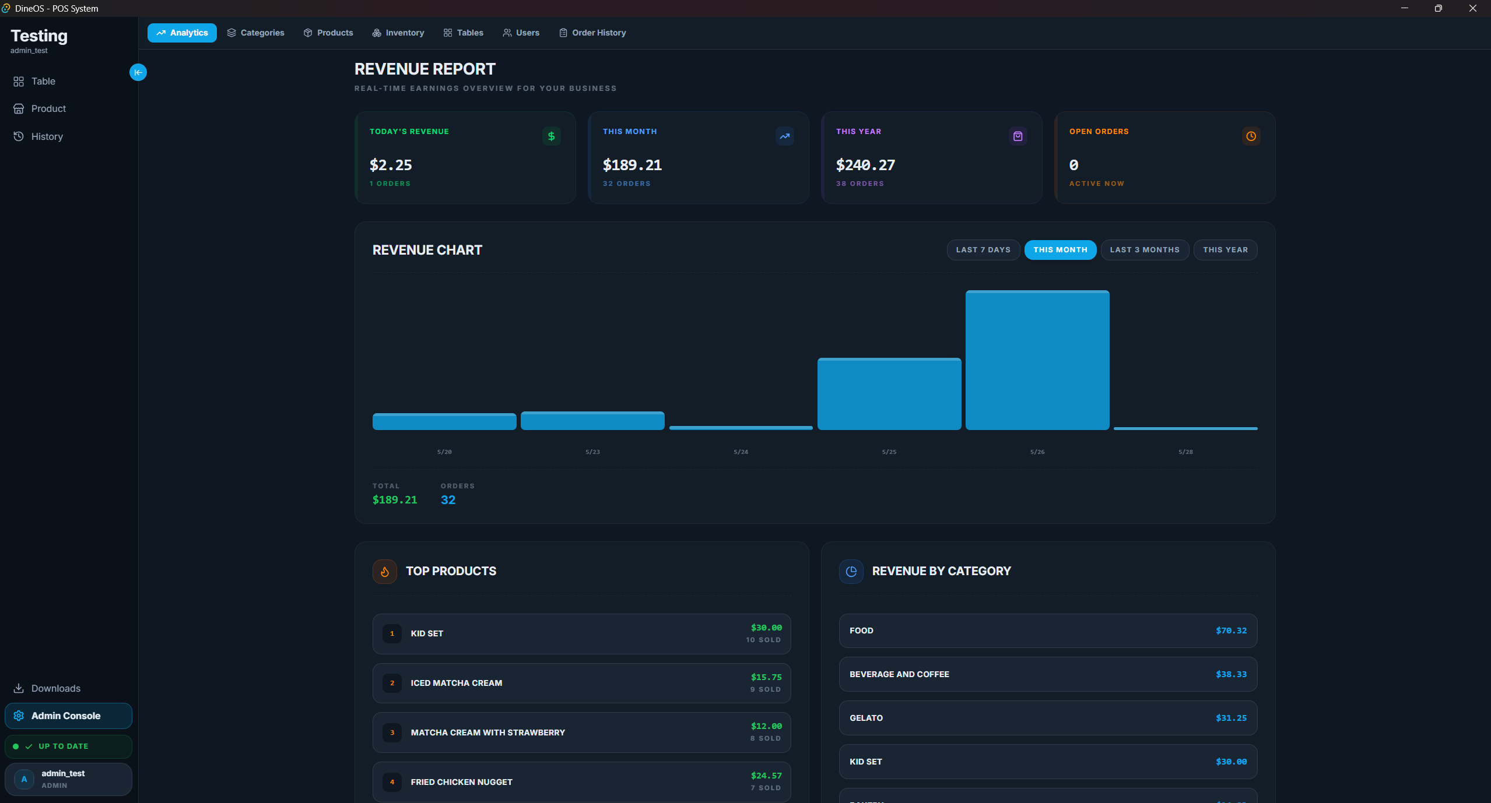Select Matcha Cream With Strawberry row

click(x=582, y=732)
